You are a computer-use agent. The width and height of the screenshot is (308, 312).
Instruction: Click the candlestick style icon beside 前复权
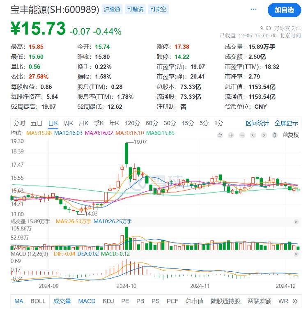[274, 135]
